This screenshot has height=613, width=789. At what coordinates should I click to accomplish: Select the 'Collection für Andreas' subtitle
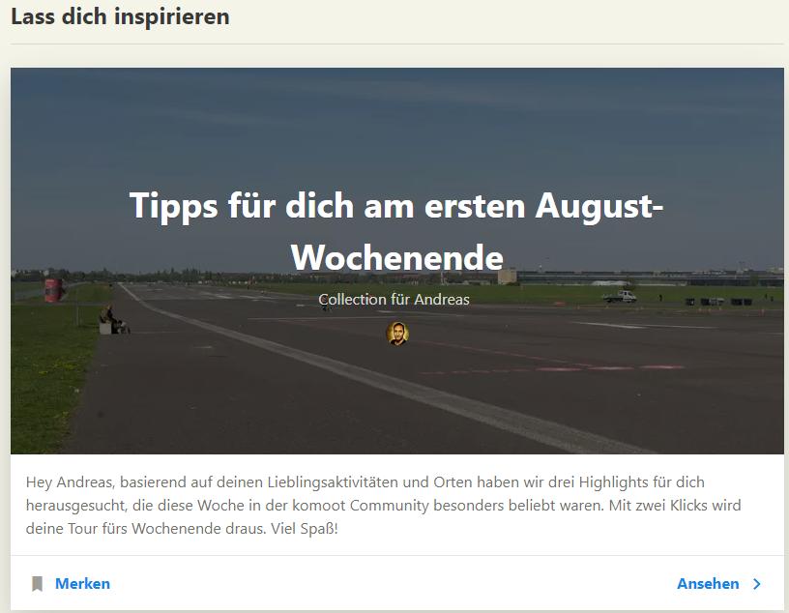click(x=394, y=300)
